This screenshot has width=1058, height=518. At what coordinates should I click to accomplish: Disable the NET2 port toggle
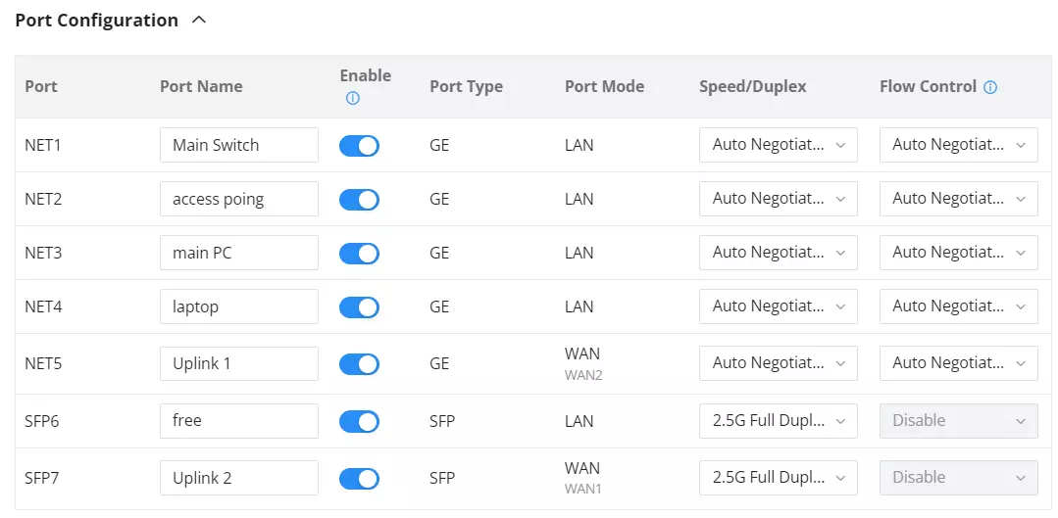tap(359, 200)
